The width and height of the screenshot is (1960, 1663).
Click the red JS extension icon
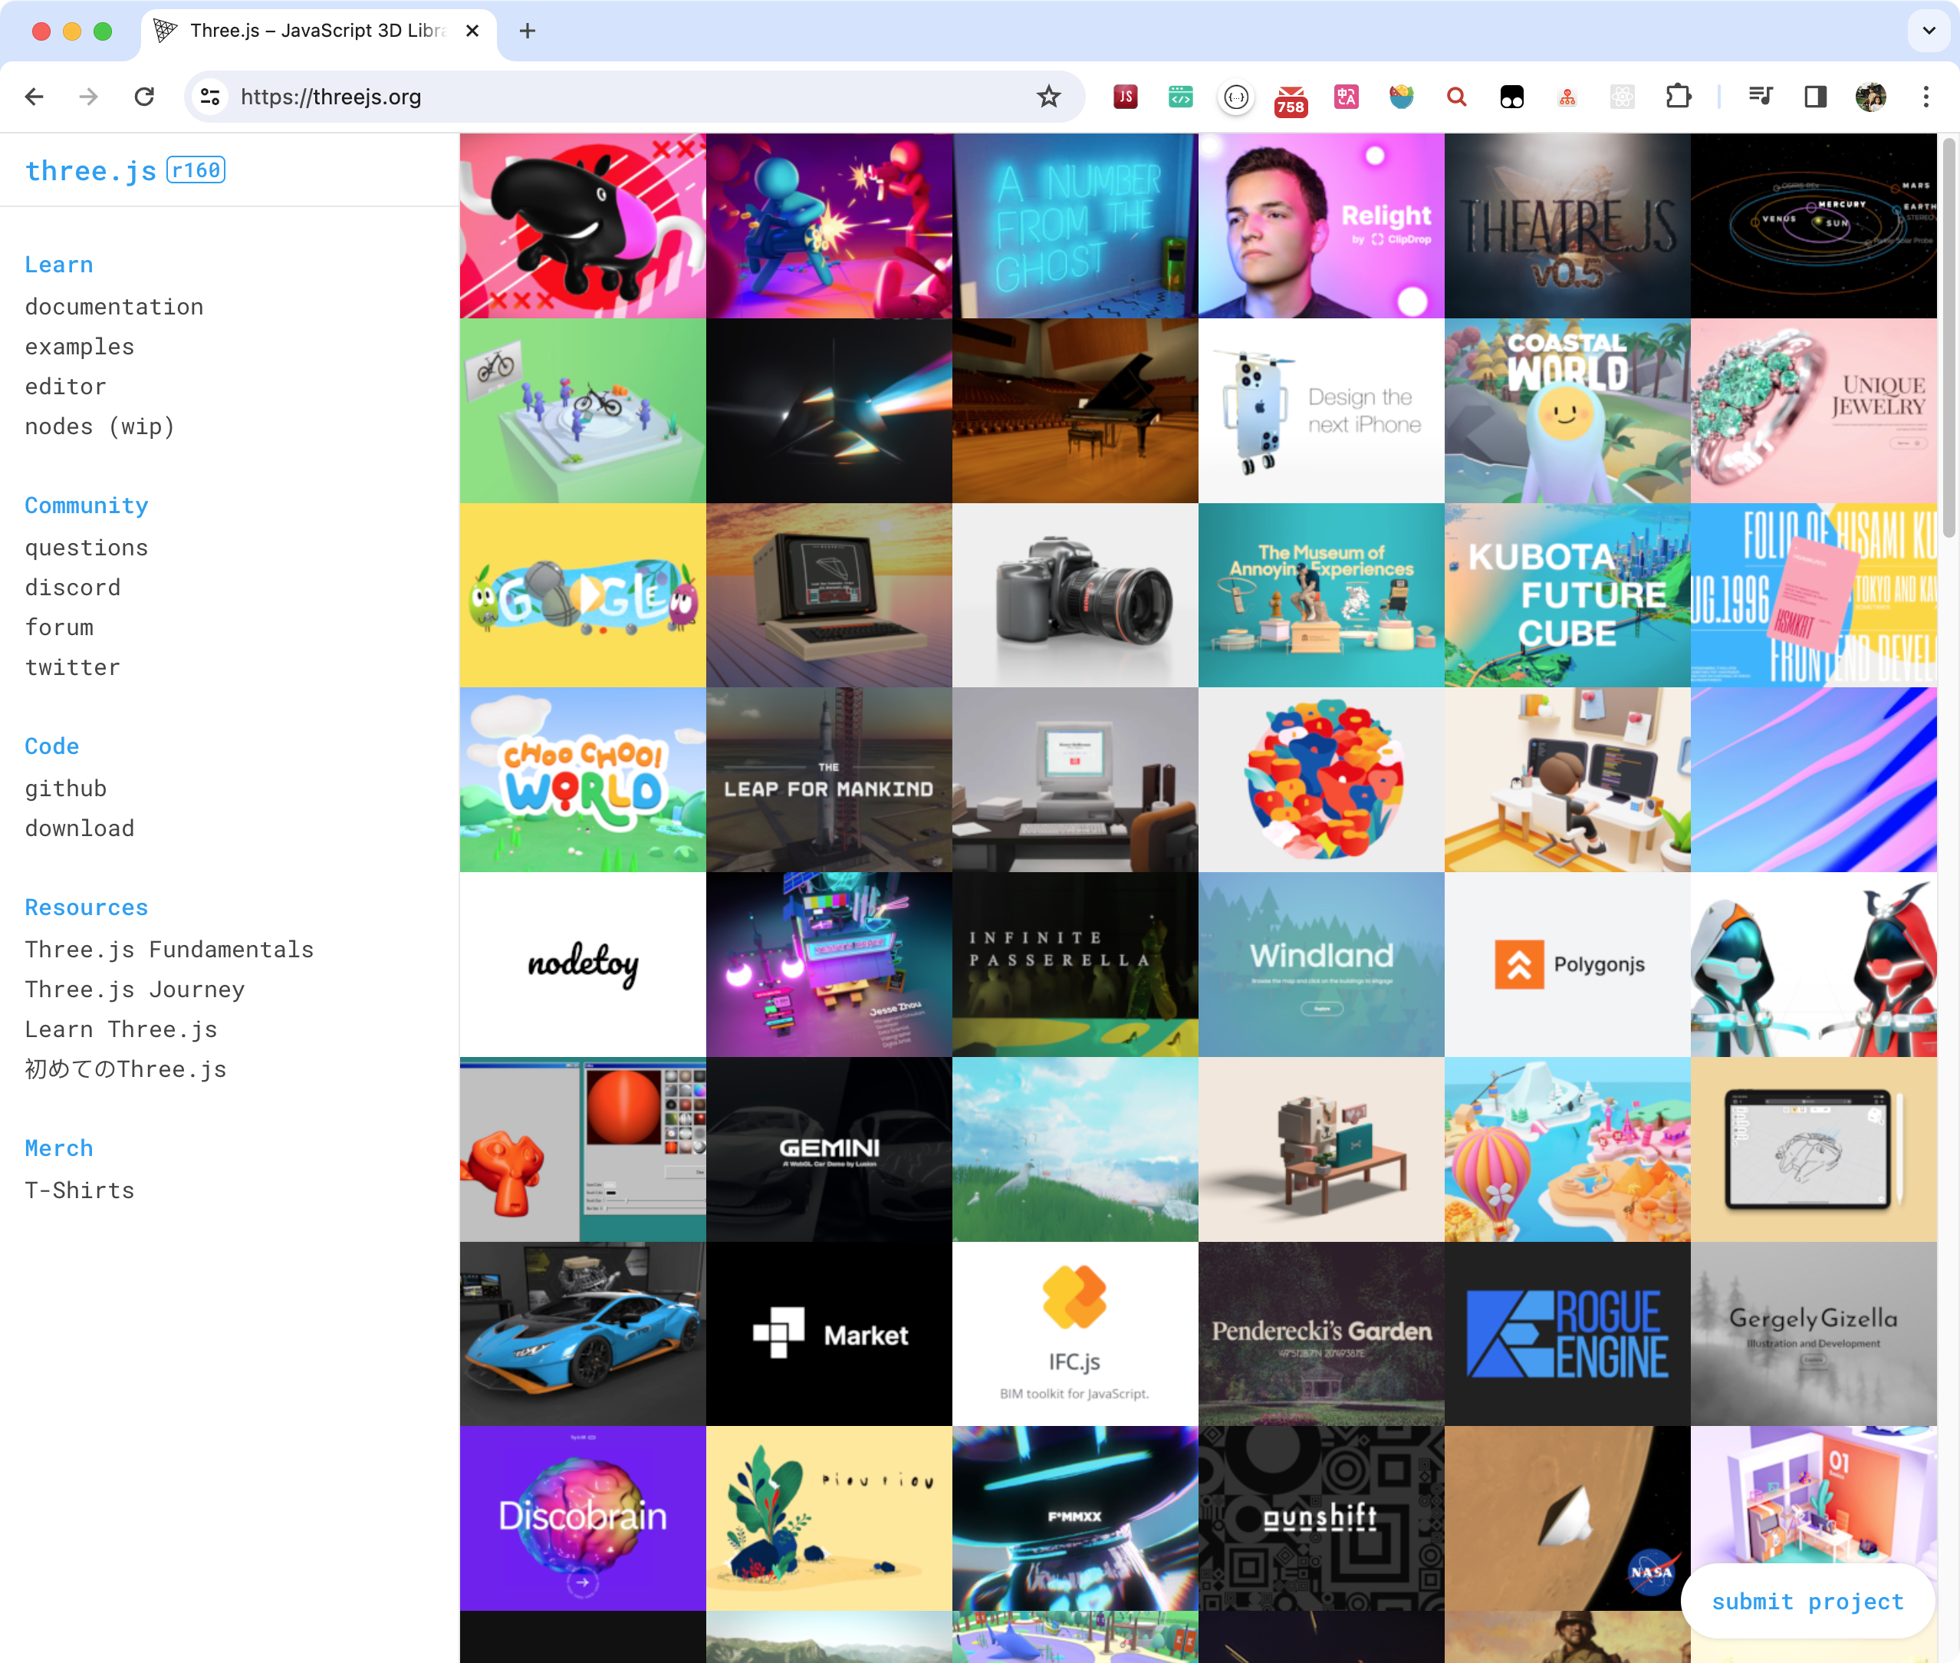click(1125, 96)
